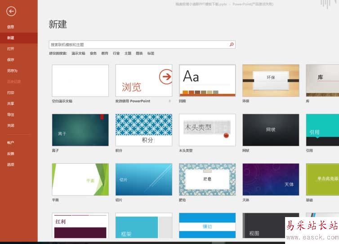Choose the 基础 olive green theme

(x=322, y=179)
